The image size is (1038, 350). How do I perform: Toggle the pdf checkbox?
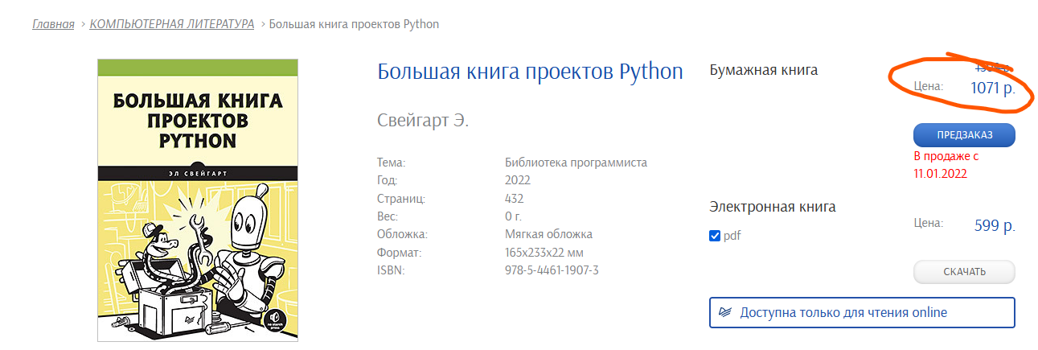(x=715, y=236)
